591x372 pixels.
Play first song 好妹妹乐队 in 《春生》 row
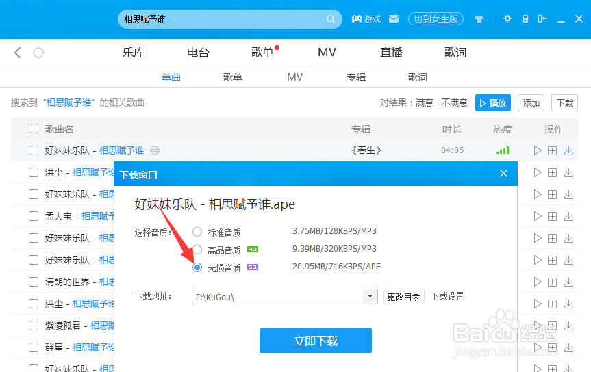[x=538, y=150]
